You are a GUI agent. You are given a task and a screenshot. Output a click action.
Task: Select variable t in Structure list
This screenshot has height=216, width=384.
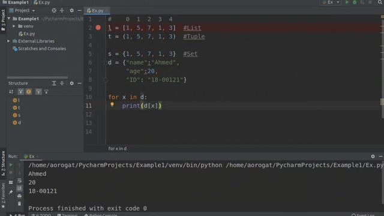[x=16, y=107]
